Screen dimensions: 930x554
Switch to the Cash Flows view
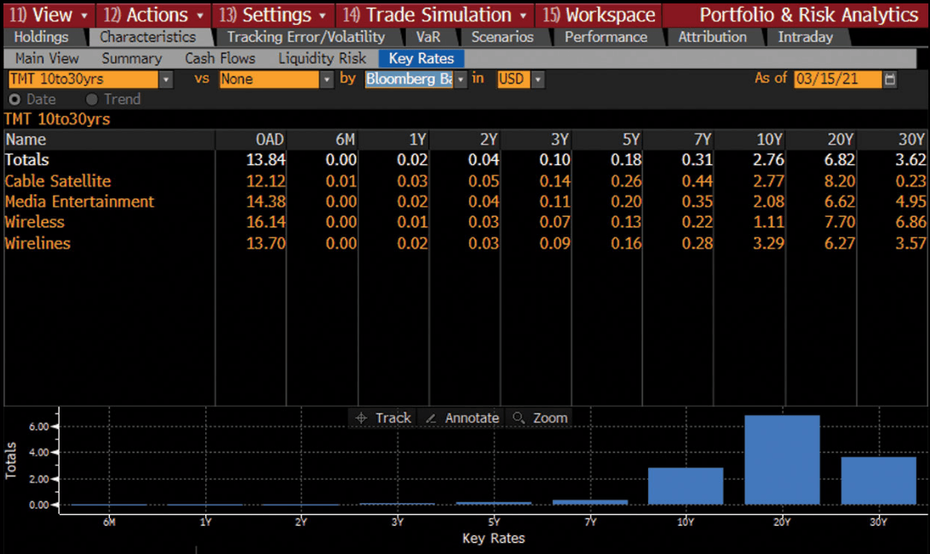(220, 58)
